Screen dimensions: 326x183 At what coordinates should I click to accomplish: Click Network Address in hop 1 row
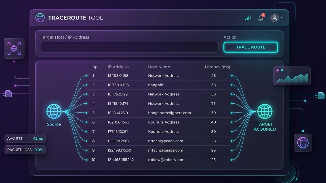163,76
